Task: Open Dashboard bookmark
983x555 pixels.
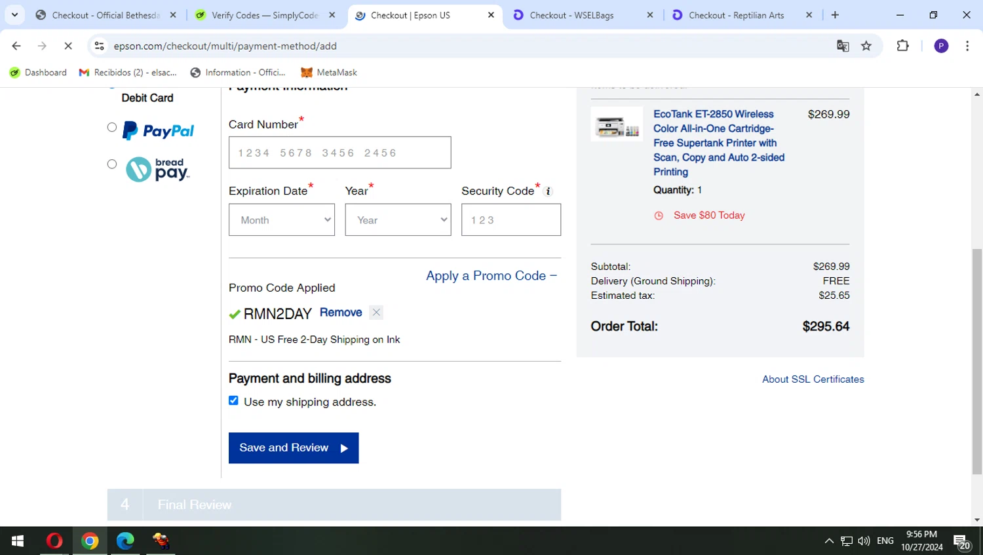Action: 38,73
